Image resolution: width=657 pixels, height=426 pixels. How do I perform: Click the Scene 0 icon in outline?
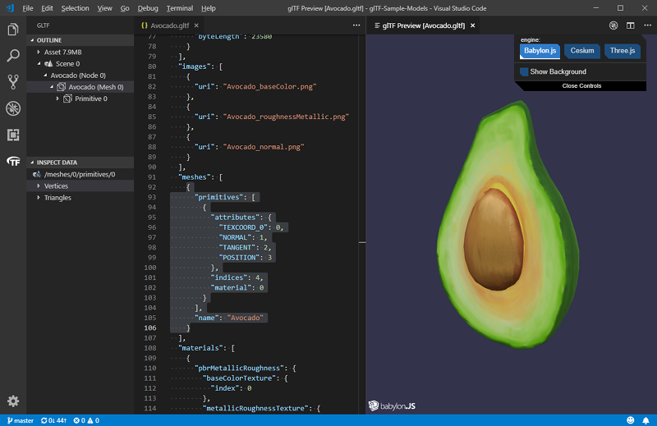[48, 64]
